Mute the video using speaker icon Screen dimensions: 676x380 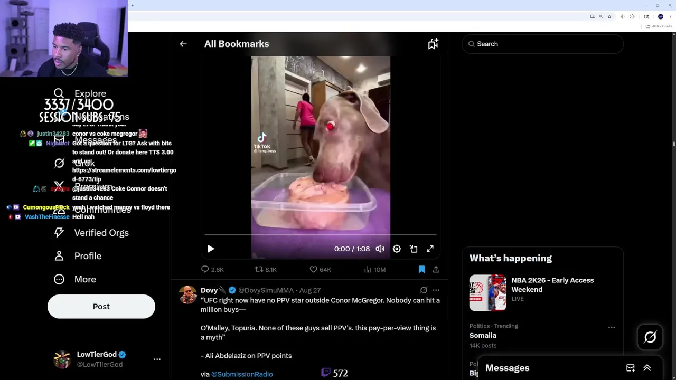point(380,249)
